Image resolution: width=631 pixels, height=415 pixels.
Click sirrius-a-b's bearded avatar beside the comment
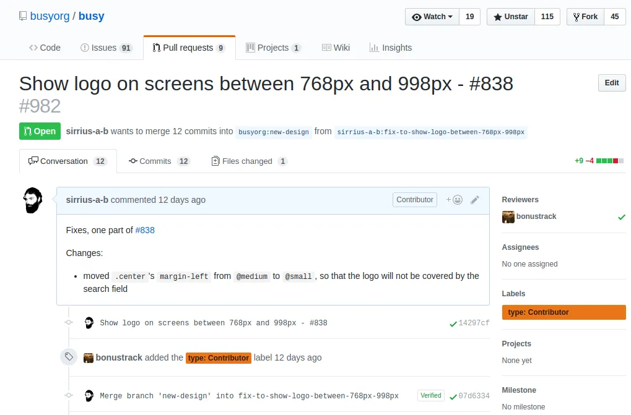(33, 200)
